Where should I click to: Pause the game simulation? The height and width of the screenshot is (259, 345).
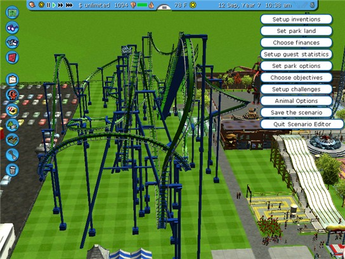click(x=48, y=5)
